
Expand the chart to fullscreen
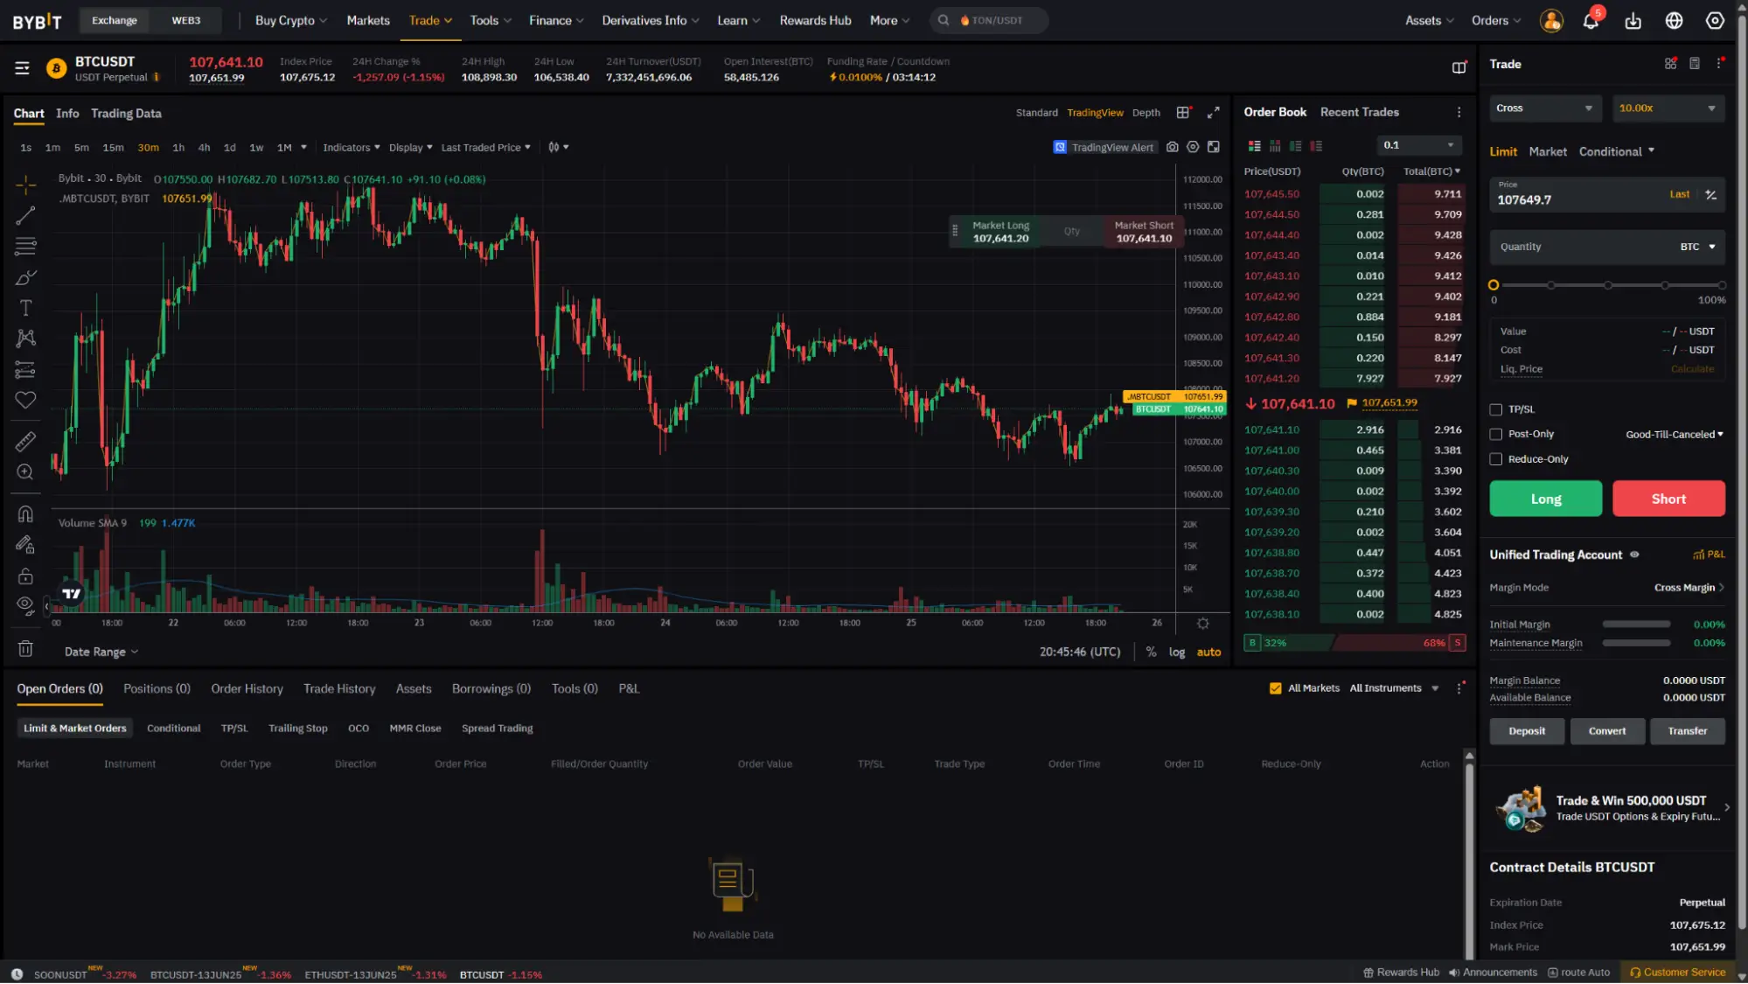click(1213, 113)
